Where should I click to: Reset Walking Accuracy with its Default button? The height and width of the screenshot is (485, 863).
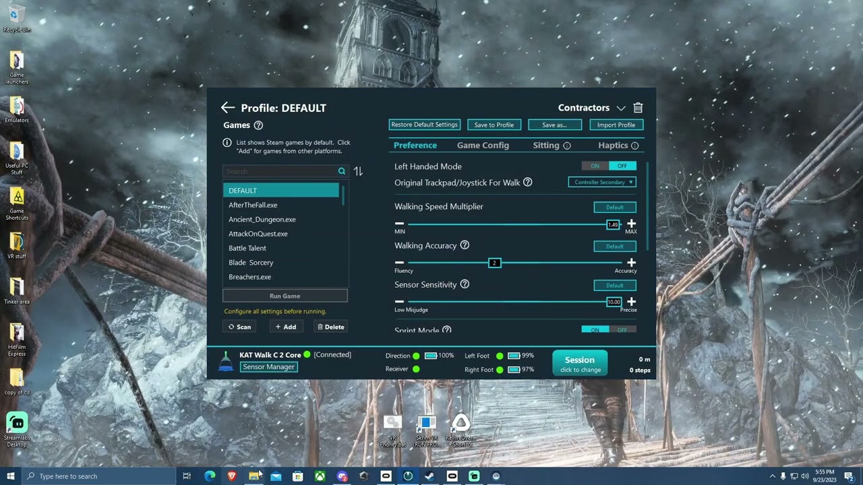click(615, 247)
